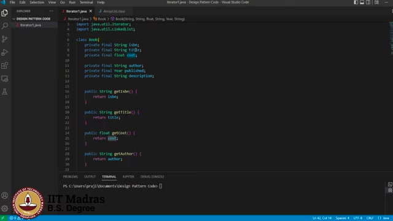Switch to DEBUG CONSOLE panel tab
The height and width of the screenshot is (221, 393).
(x=152, y=177)
